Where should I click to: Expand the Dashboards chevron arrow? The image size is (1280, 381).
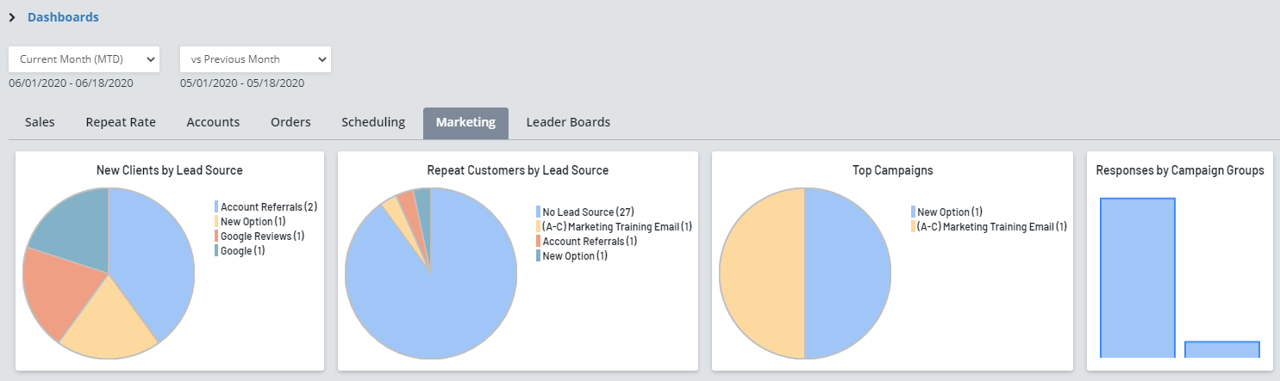12,17
